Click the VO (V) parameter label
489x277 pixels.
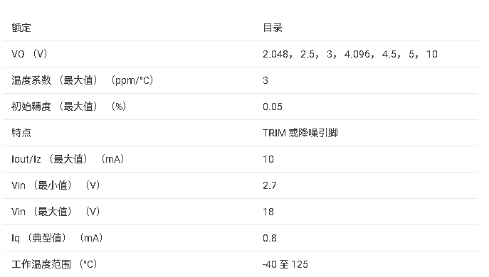click(x=29, y=54)
